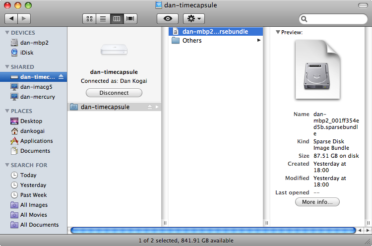Click the window resize grip corner

368,242
